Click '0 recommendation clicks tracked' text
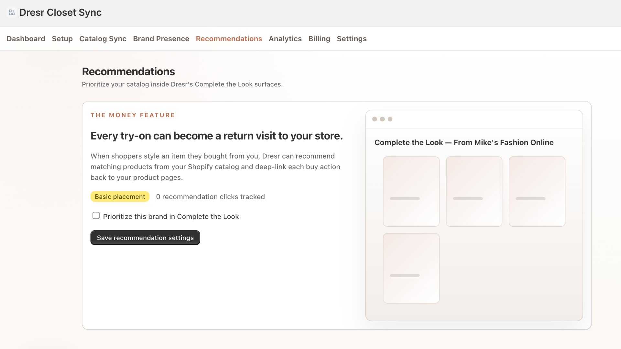The height and width of the screenshot is (349, 621). [211, 197]
